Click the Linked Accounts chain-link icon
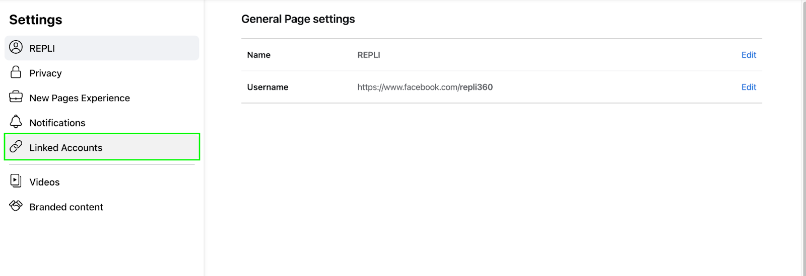Image resolution: width=806 pixels, height=276 pixels. [x=16, y=146]
